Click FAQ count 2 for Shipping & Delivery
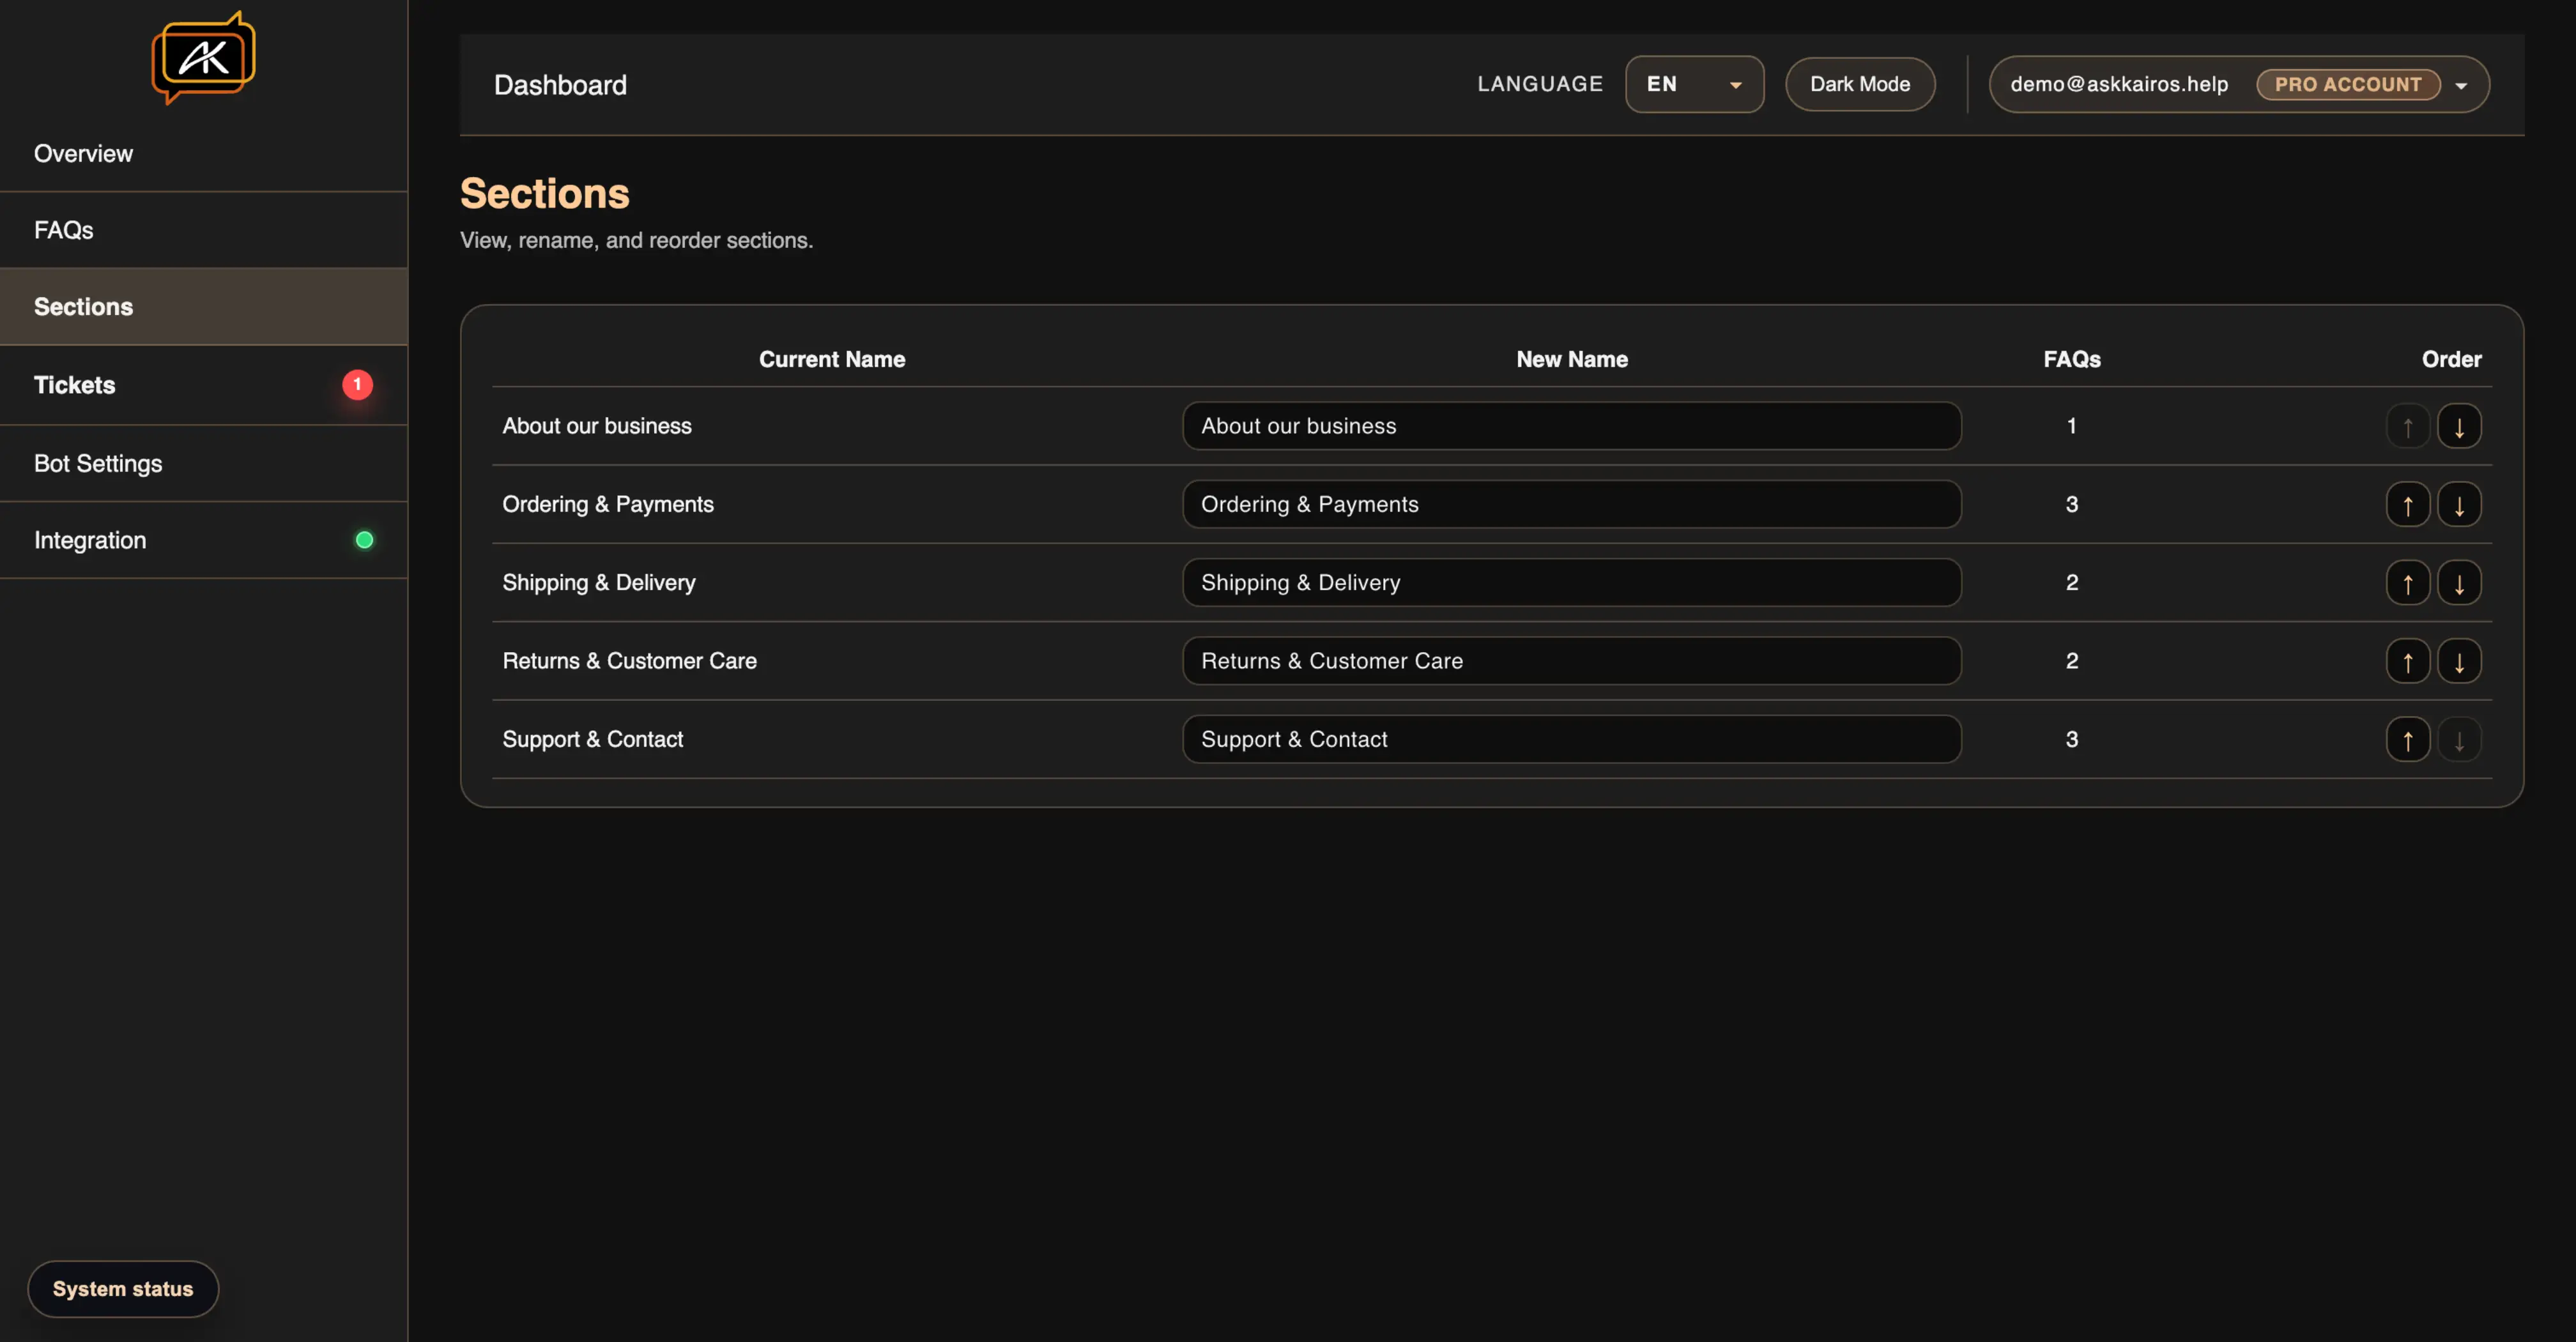This screenshot has width=2576, height=1342. (x=2071, y=583)
